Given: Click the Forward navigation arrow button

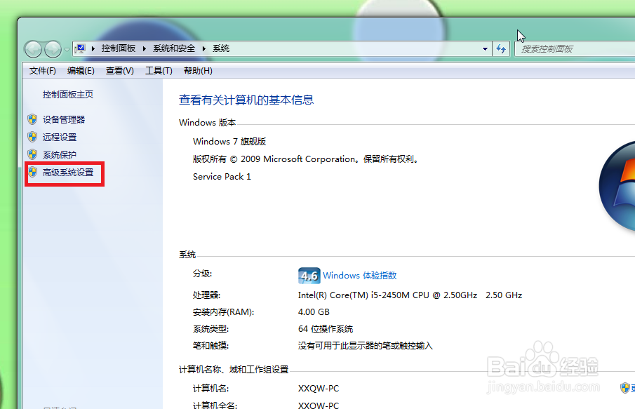Looking at the screenshot, I should pyautogui.click(x=53, y=49).
